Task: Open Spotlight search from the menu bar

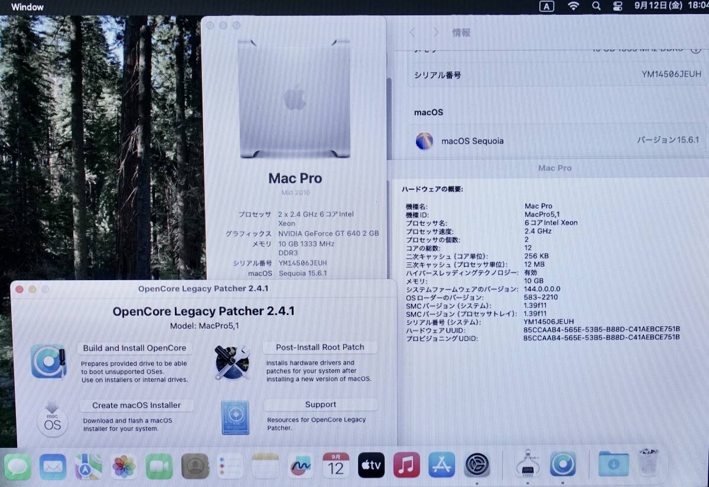Action: [x=596, y=7]
